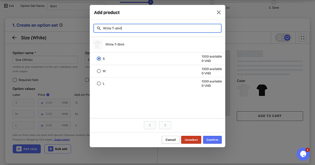Cancel the Add product dialog
Image resolution: width=315 pixels, height=165 pixels.
[170, 140]
